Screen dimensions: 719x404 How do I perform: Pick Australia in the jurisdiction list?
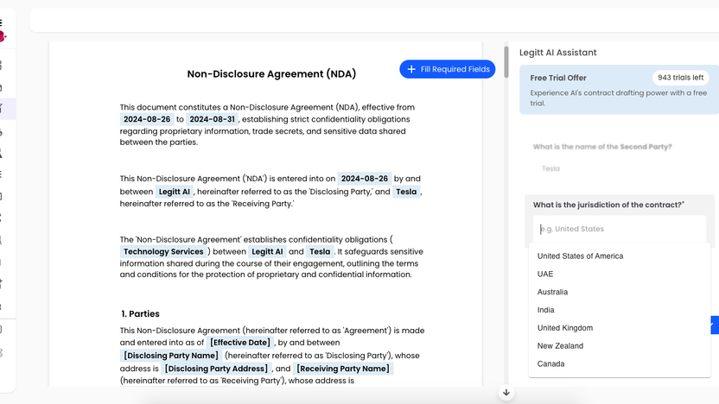[619, 292]
